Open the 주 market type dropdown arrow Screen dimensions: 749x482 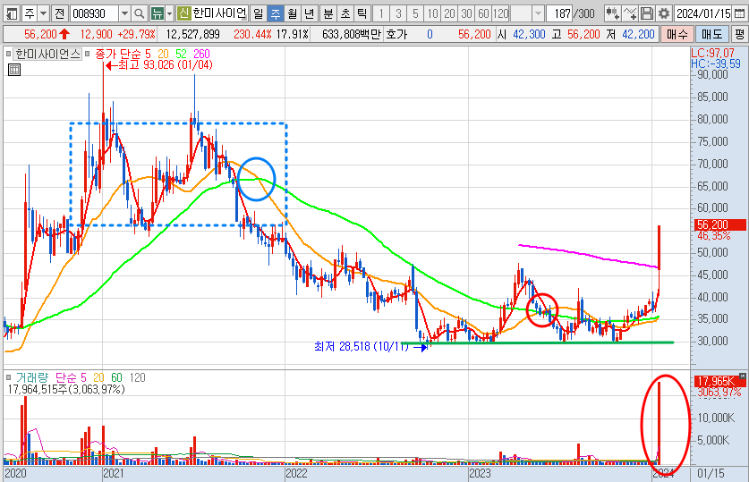point(44,13)
